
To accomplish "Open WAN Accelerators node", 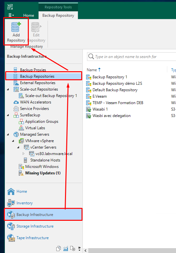I will pos(36,102).
